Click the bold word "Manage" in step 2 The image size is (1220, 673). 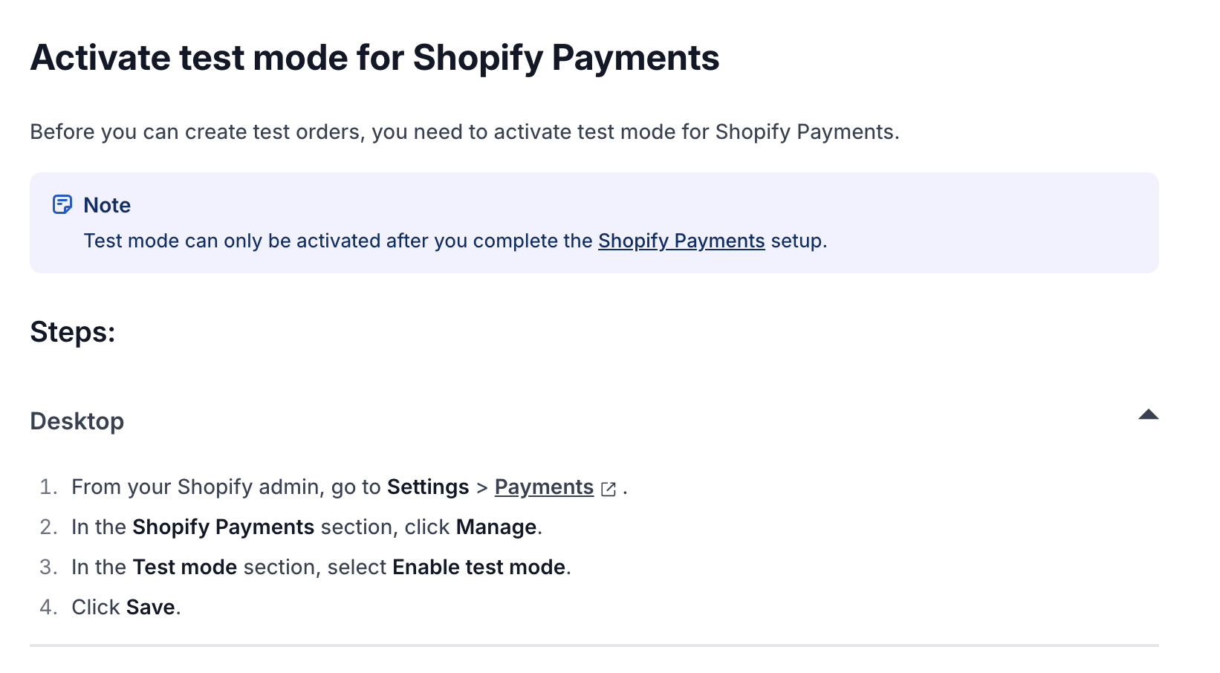496,527
